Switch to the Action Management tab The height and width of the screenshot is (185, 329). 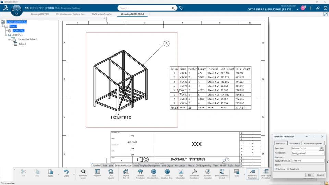tap(313, 143)
